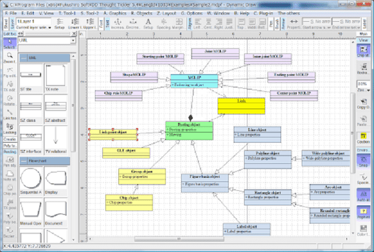
Task: Toggle the Auto option in the right panel
Action: (x=363, y=196)
